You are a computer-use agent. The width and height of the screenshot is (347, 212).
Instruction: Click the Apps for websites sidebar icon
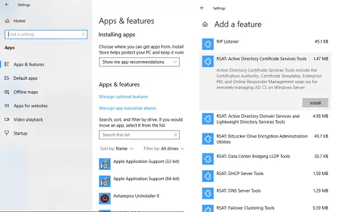(x=7, y=106)
